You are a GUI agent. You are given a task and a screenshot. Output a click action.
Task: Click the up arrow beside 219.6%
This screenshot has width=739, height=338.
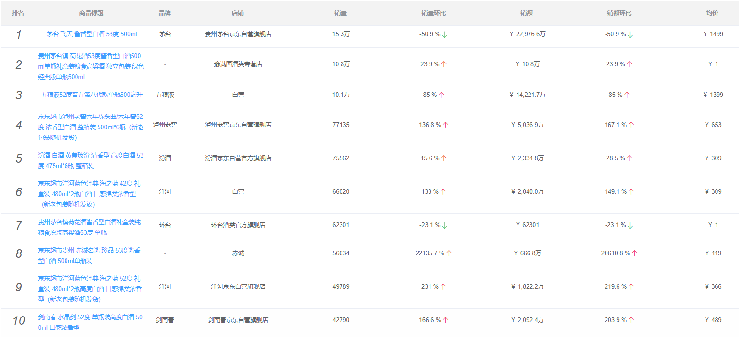631,287
